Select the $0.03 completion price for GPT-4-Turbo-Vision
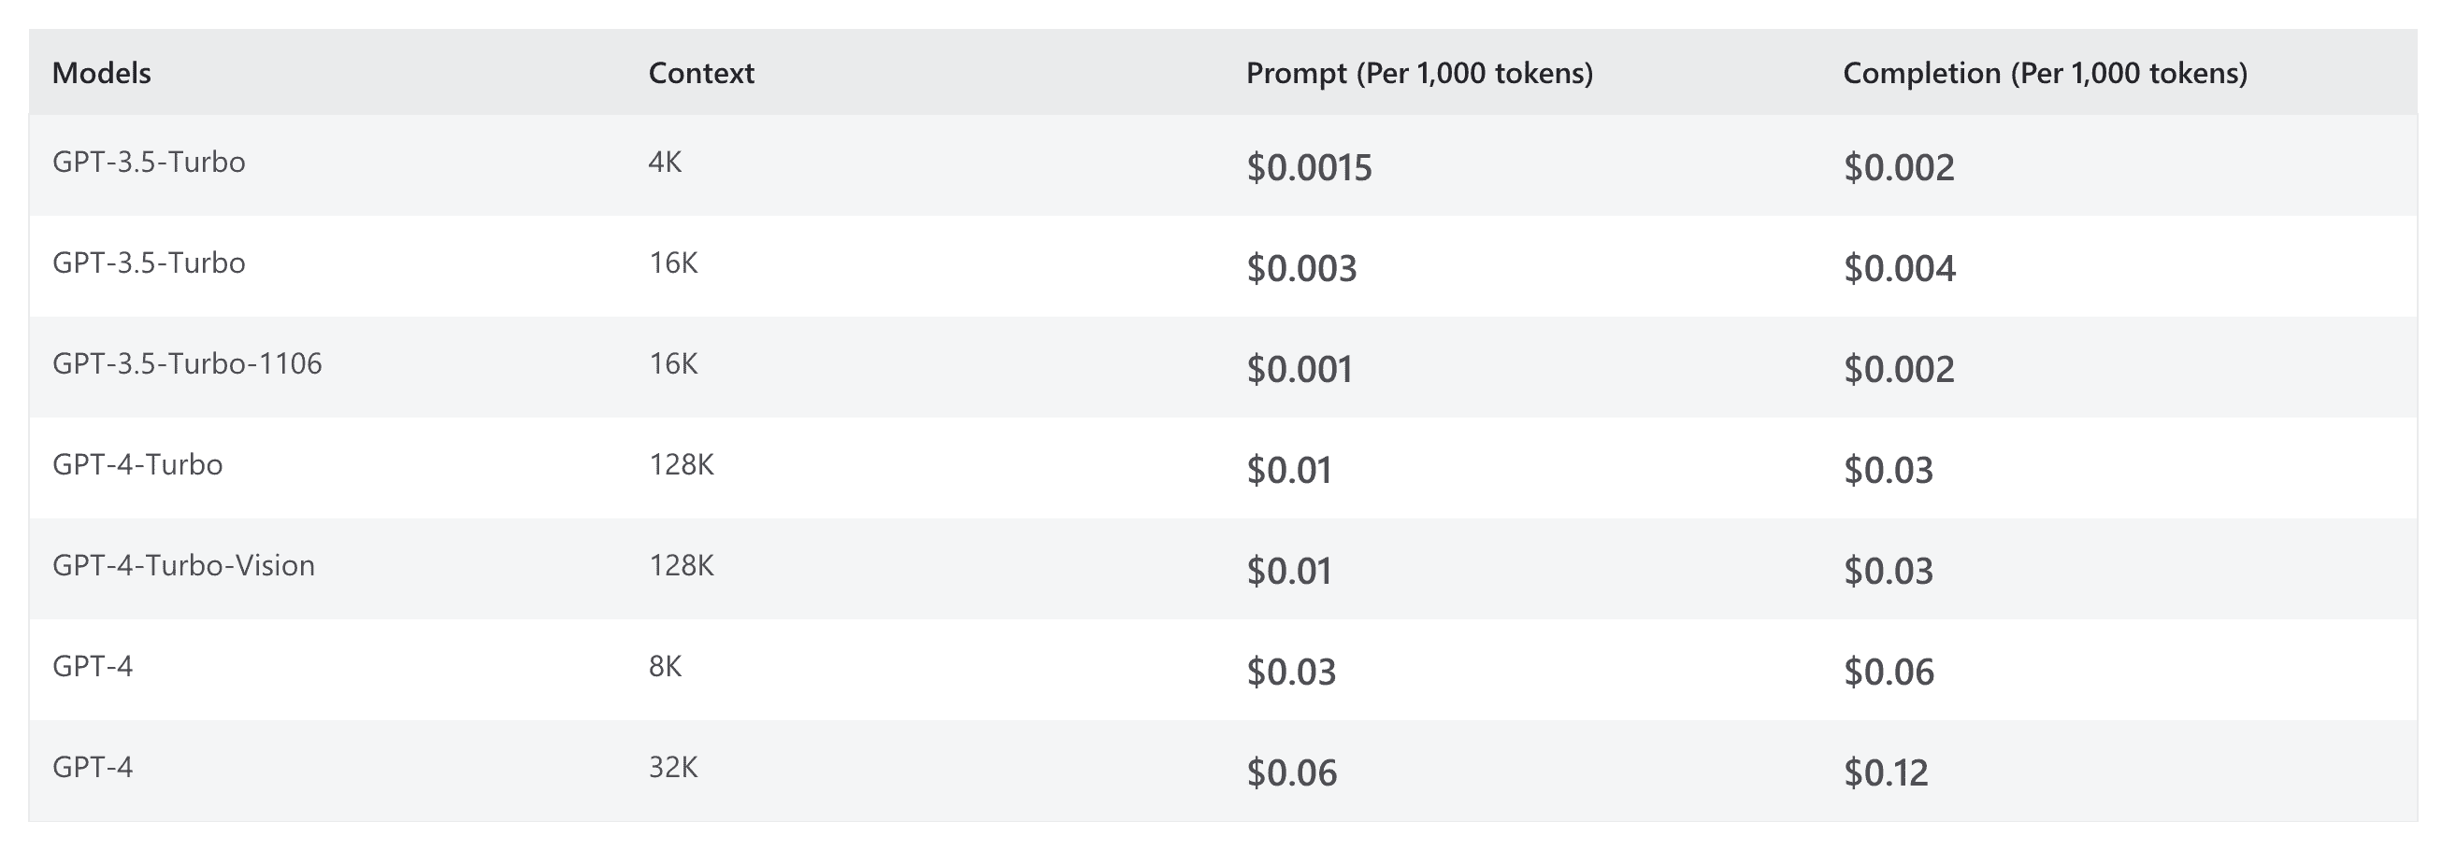The height and width of the screenshot is (850, 2442). coord(1888,572)
